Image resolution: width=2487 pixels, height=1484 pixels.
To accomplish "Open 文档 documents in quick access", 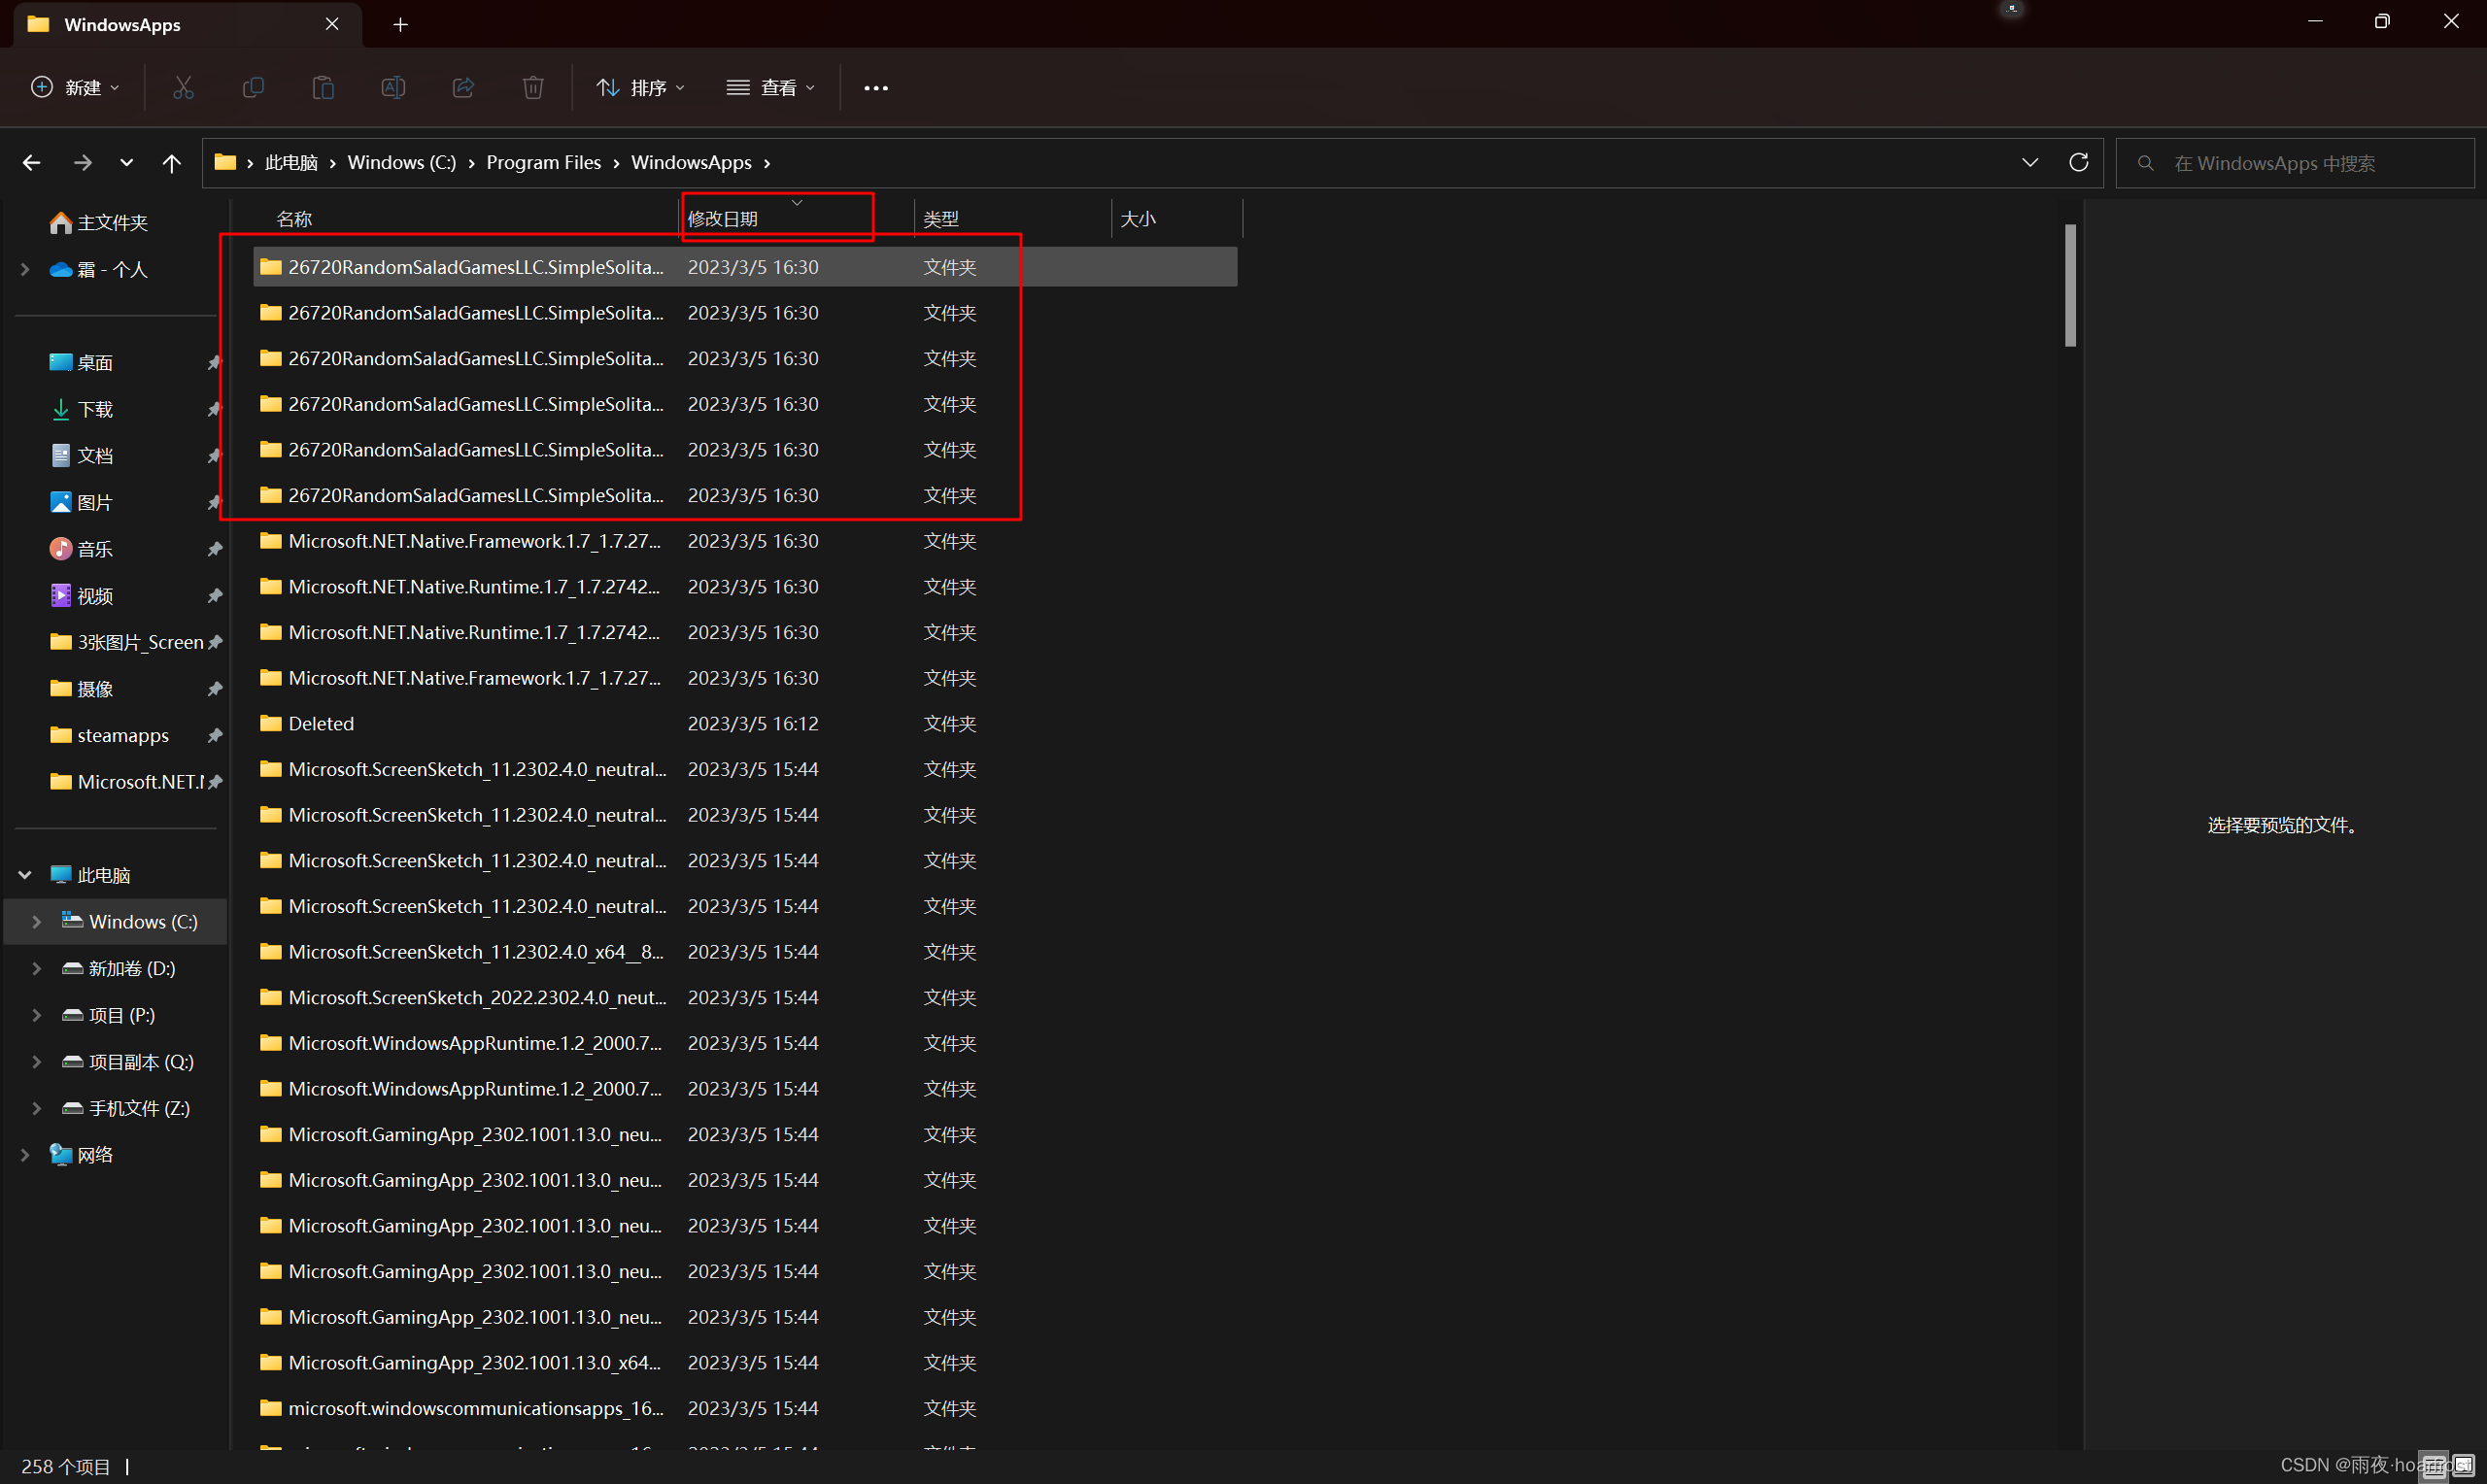I will point(82,456).
